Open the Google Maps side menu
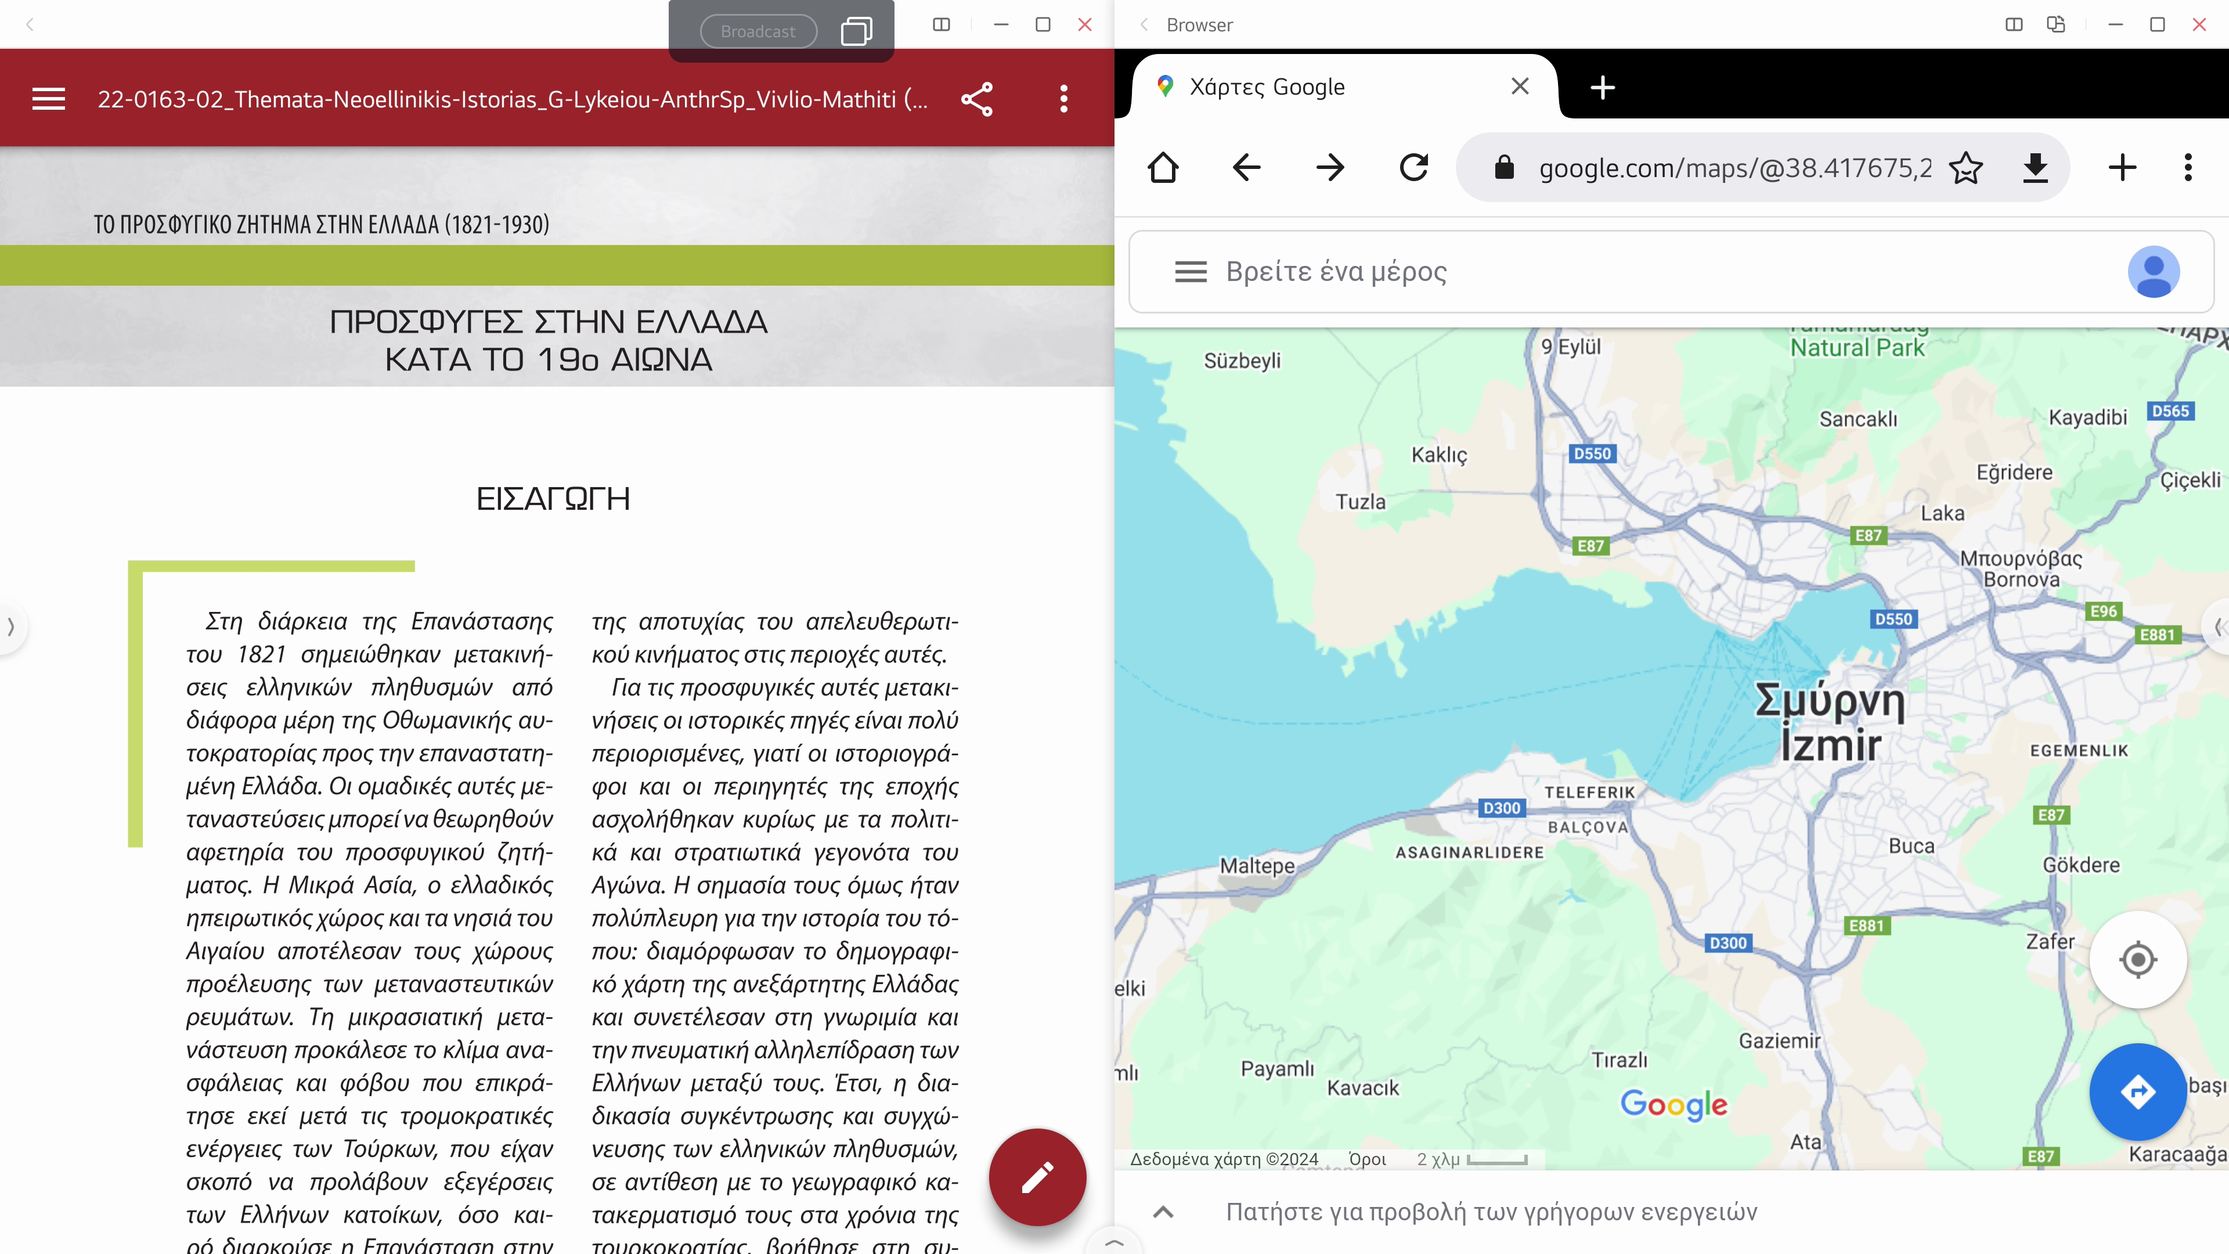The width and height of the screenshot is (2229, 1254). pos(1191,272)
